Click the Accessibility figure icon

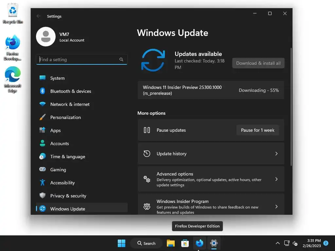pos(43,182)
